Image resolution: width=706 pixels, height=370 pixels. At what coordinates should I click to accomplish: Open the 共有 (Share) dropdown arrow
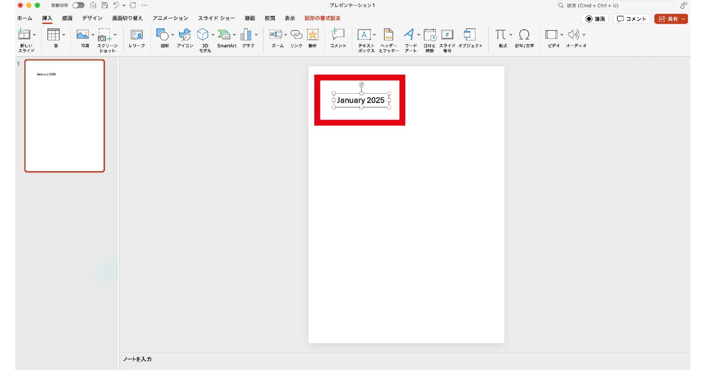click(x=684, y=19)
